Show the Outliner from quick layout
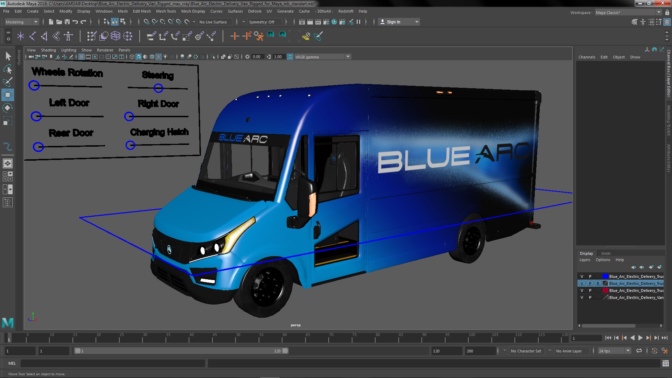Screen dimensions: 672x378 (x=8, y=202)
